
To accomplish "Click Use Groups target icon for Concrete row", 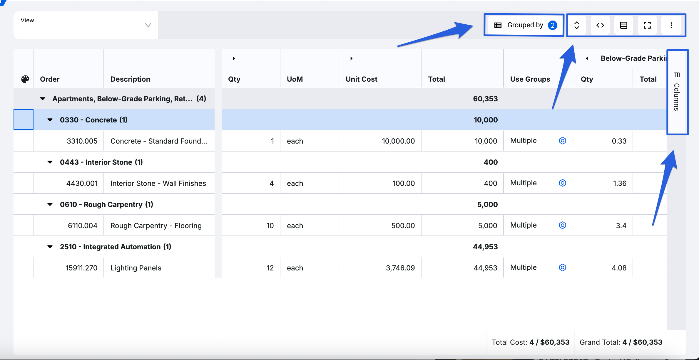I will pyautogui.click(x=562, y=141).
